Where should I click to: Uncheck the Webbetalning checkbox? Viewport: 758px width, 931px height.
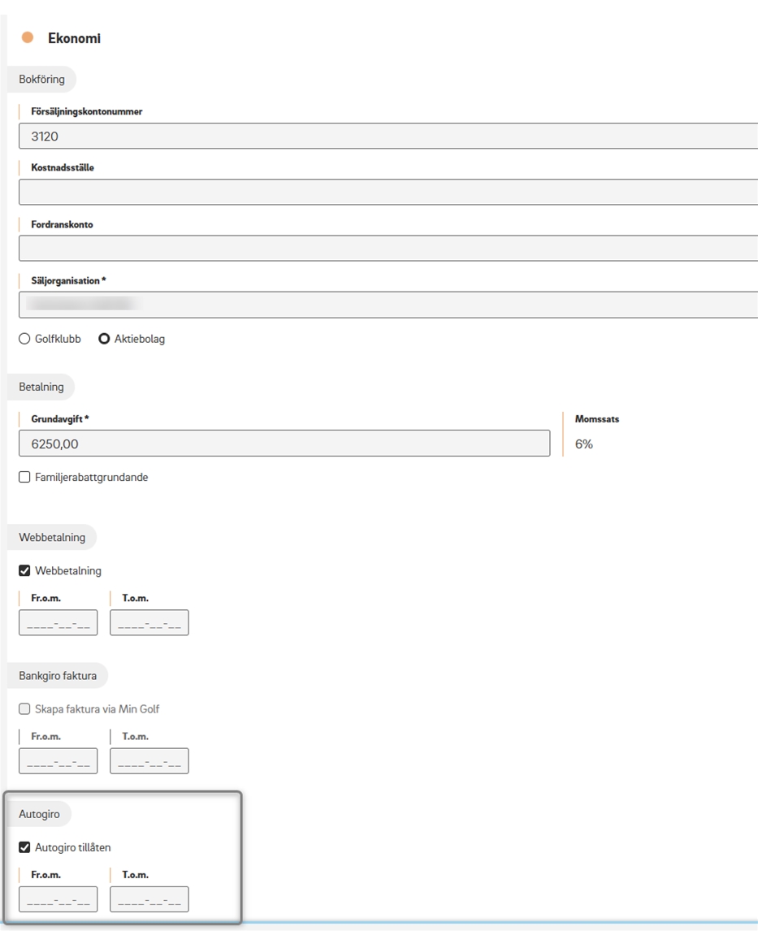point(24,571)
